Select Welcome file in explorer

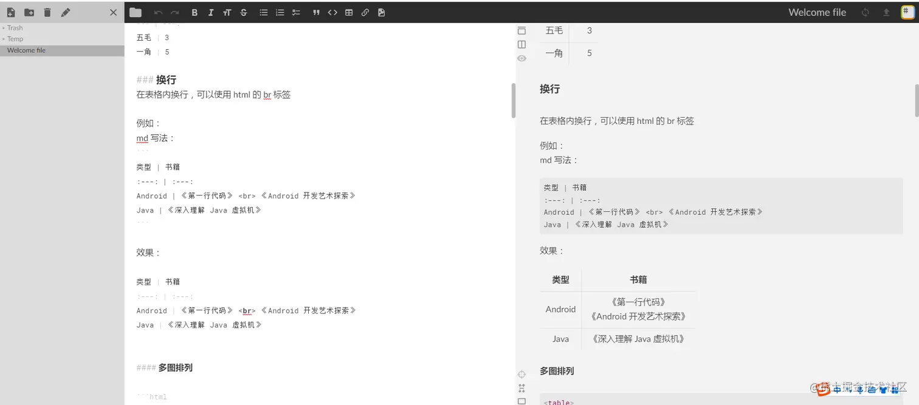click(62, 50)
